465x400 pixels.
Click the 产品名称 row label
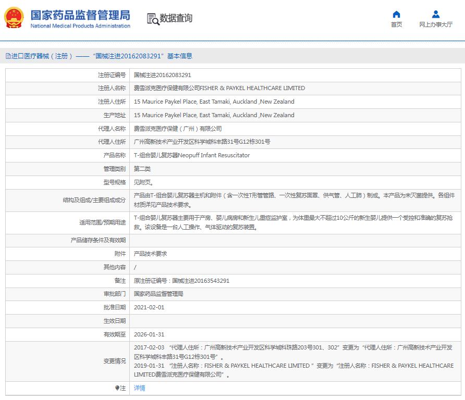tap(115, 155)
